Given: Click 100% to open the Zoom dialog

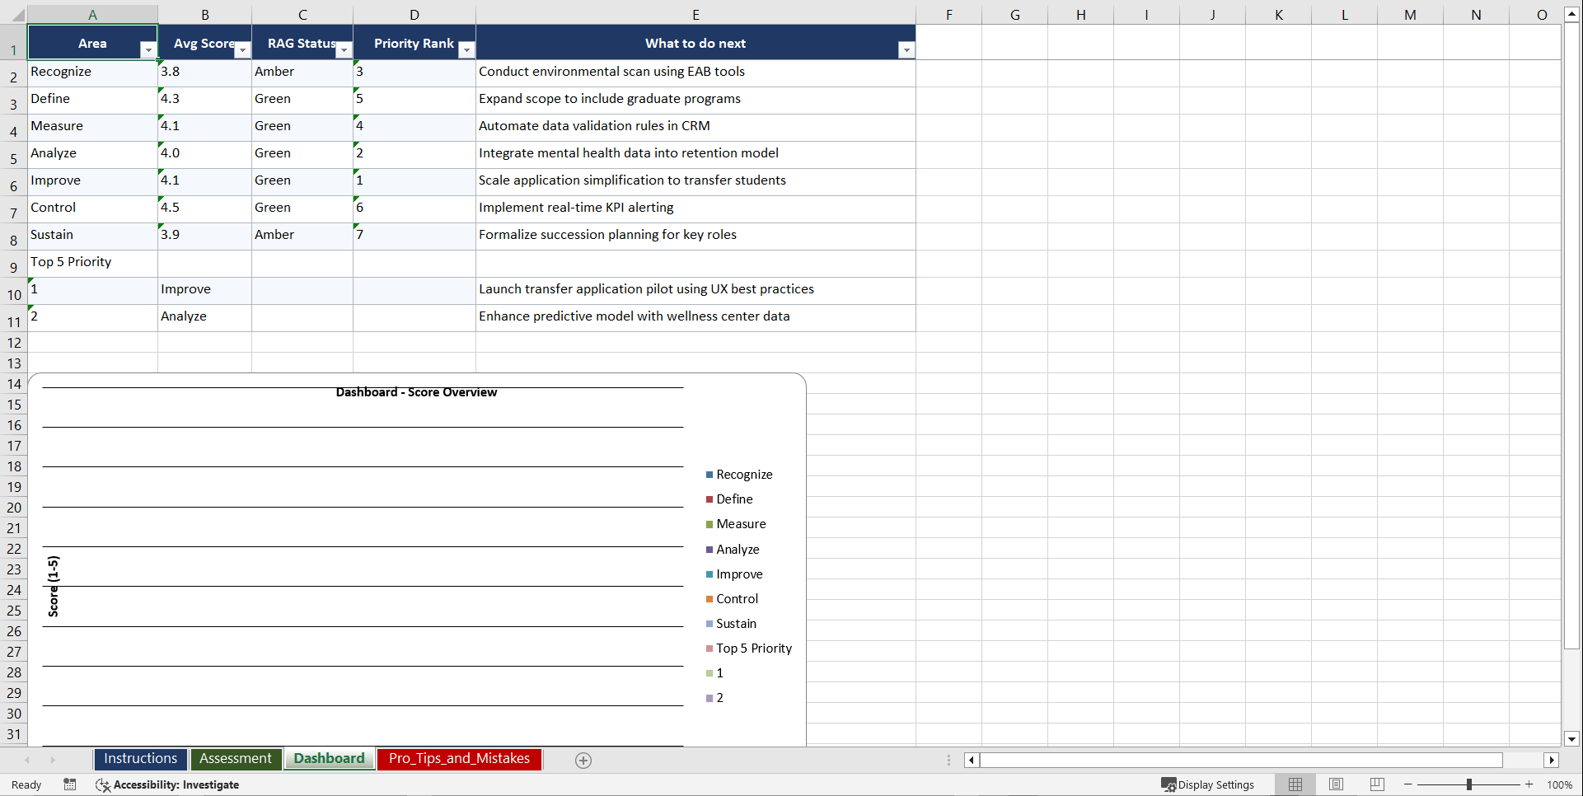Looking at the screenshot, I should click(x=1559, y=784).
